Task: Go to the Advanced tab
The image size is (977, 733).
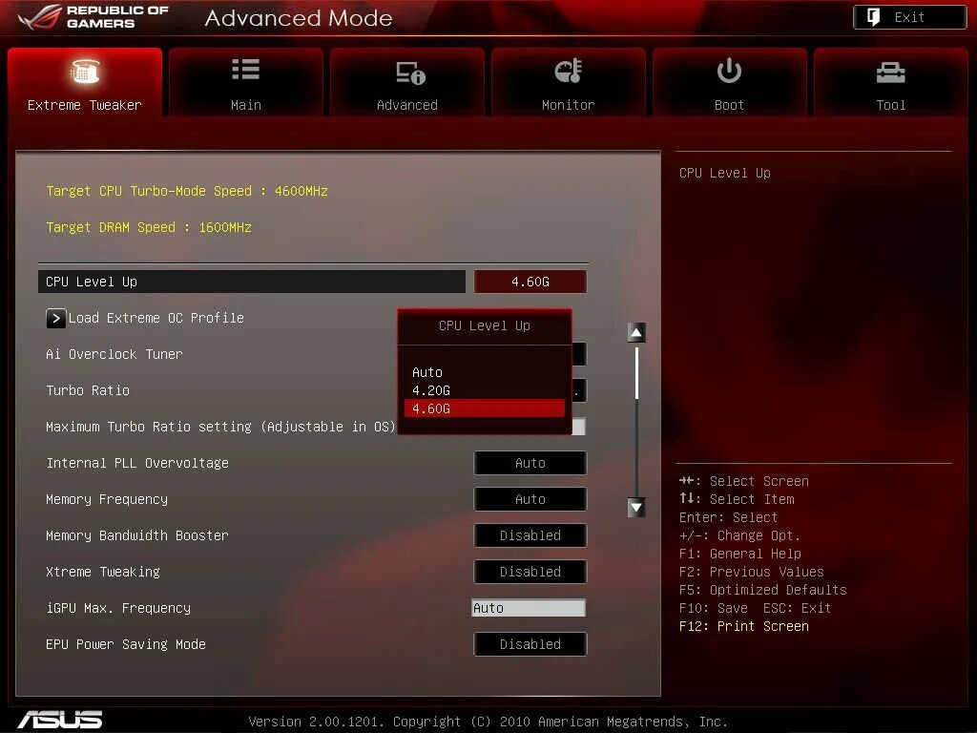Action: 406,82
